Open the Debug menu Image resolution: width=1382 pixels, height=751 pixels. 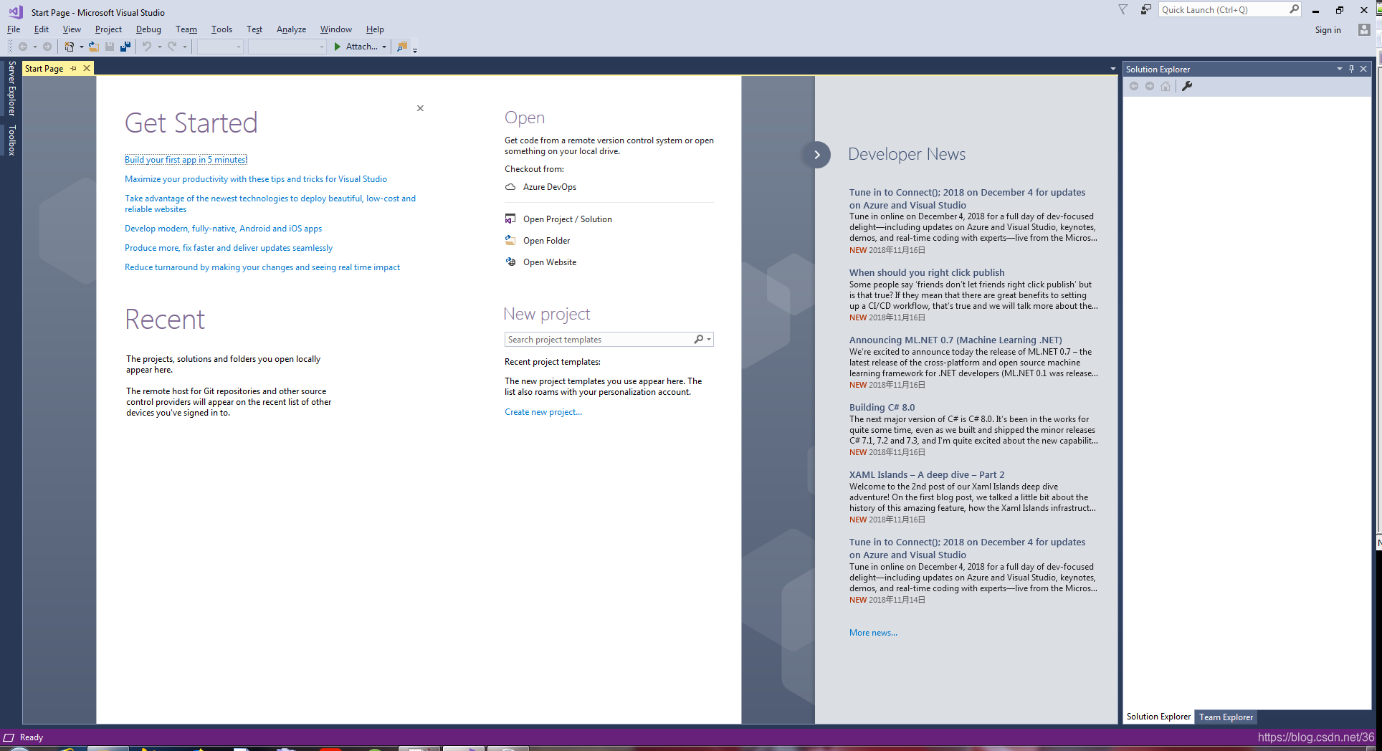coord(148,29)
